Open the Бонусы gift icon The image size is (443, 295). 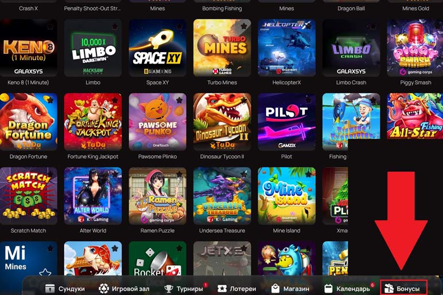pyautogui.click(x=389, y=289)
